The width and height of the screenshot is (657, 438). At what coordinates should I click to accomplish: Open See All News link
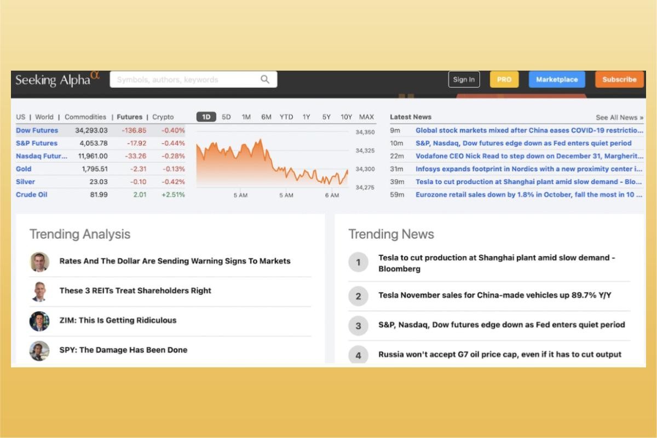point(619,118)
